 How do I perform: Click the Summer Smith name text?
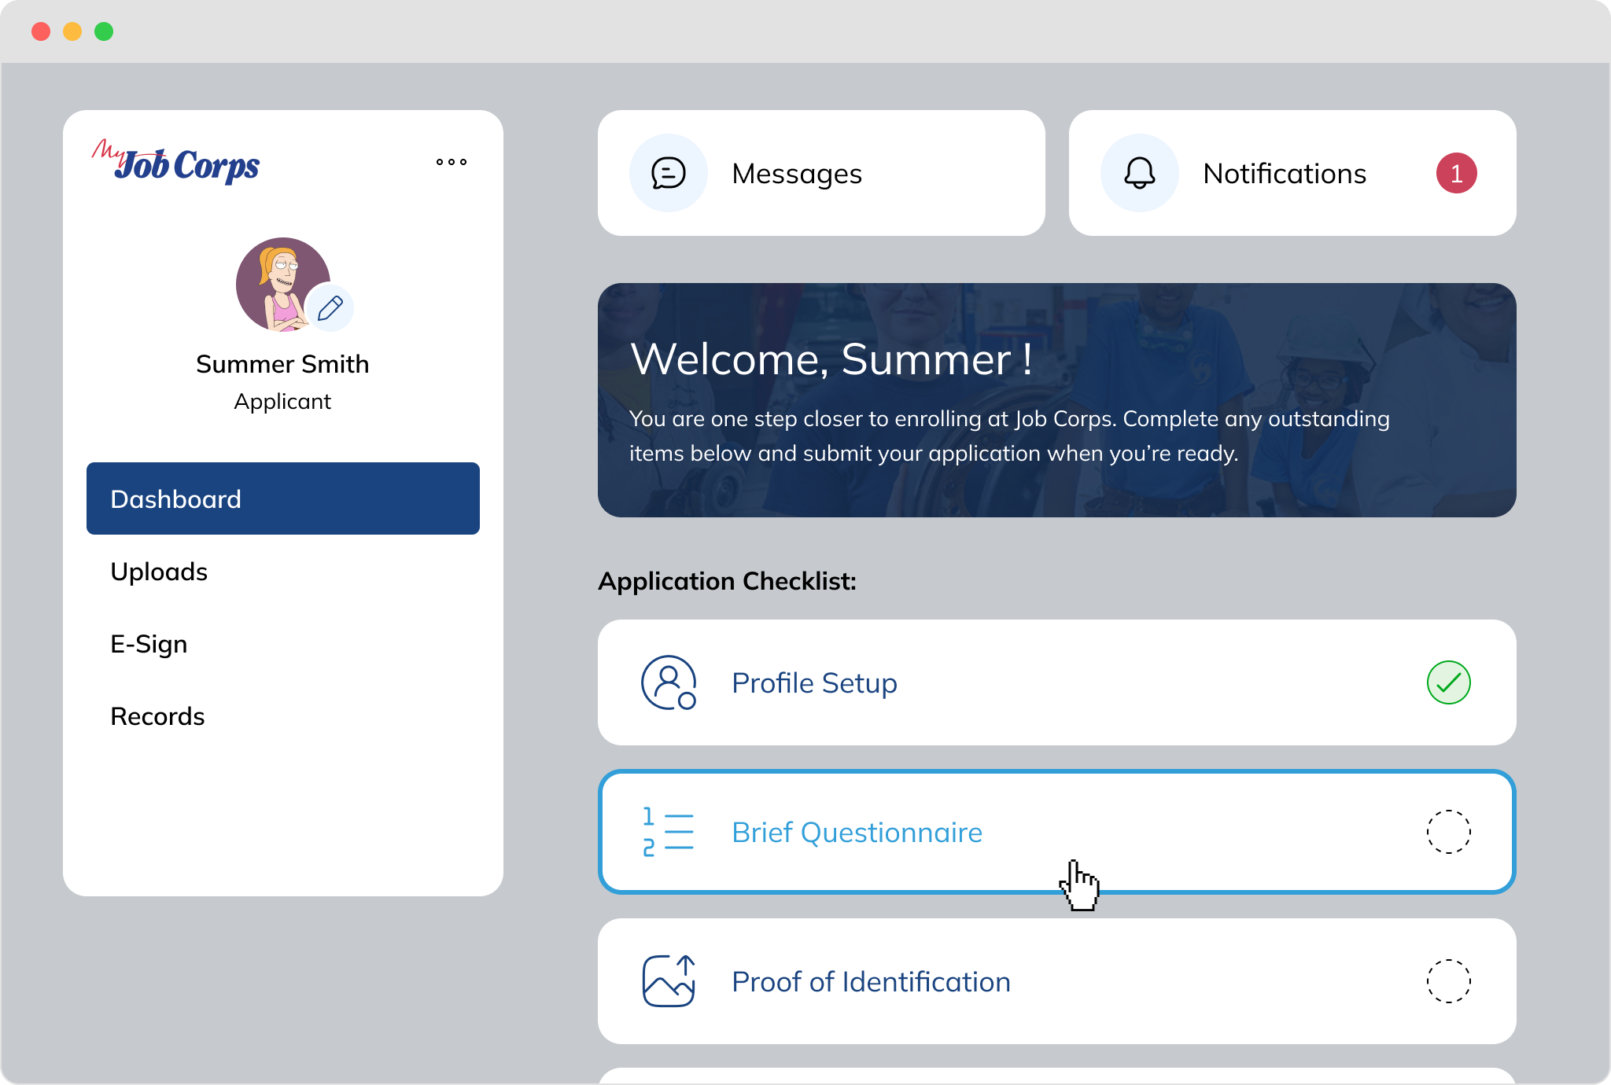pyautogui.click(x=282, y=364)
